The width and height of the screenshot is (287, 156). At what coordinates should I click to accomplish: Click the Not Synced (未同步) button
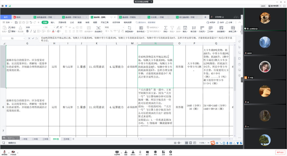tap(211, 22)
